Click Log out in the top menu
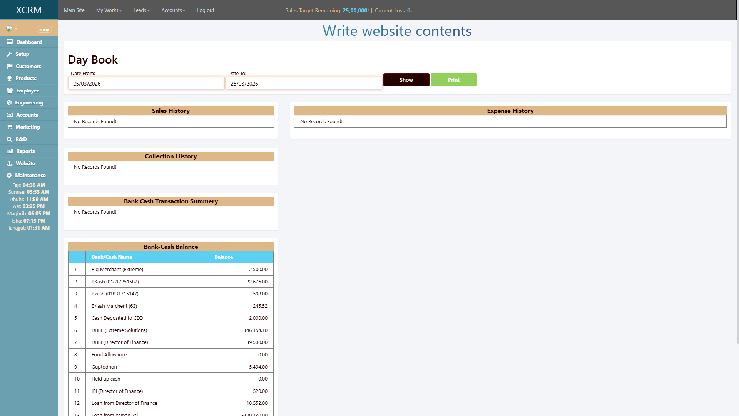Viewport: 739px width, 416px height. pos(205,10)
